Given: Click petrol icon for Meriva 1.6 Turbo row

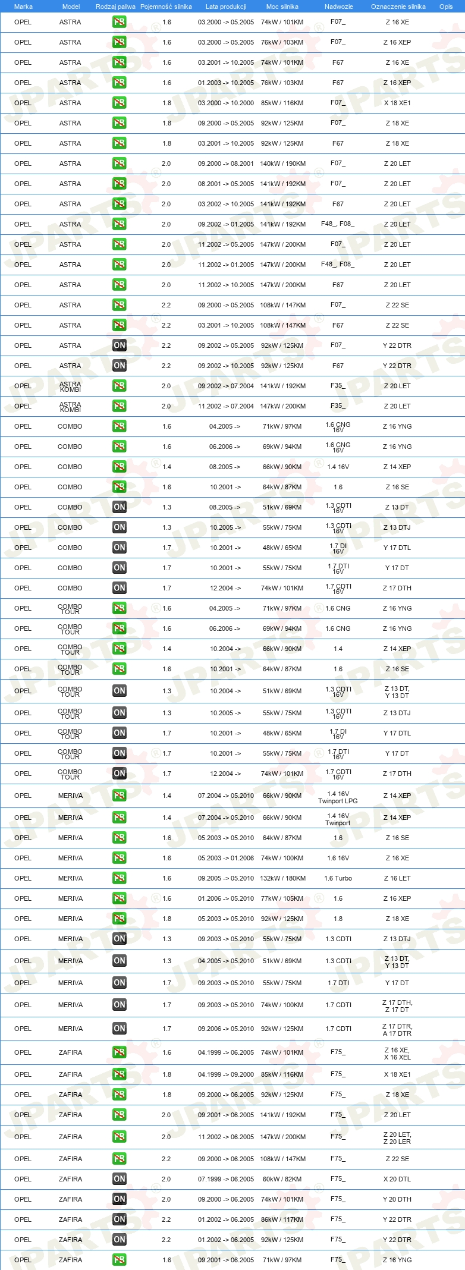Looking at the screenshot, I should 120,878.
